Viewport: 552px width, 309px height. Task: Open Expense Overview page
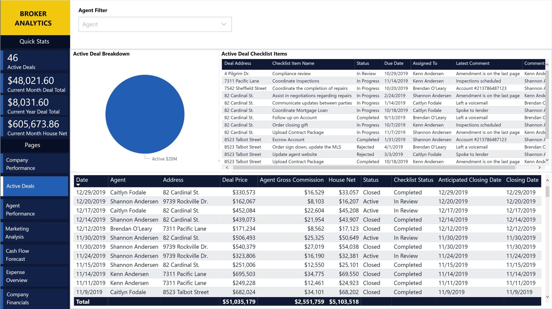[34, 276]
